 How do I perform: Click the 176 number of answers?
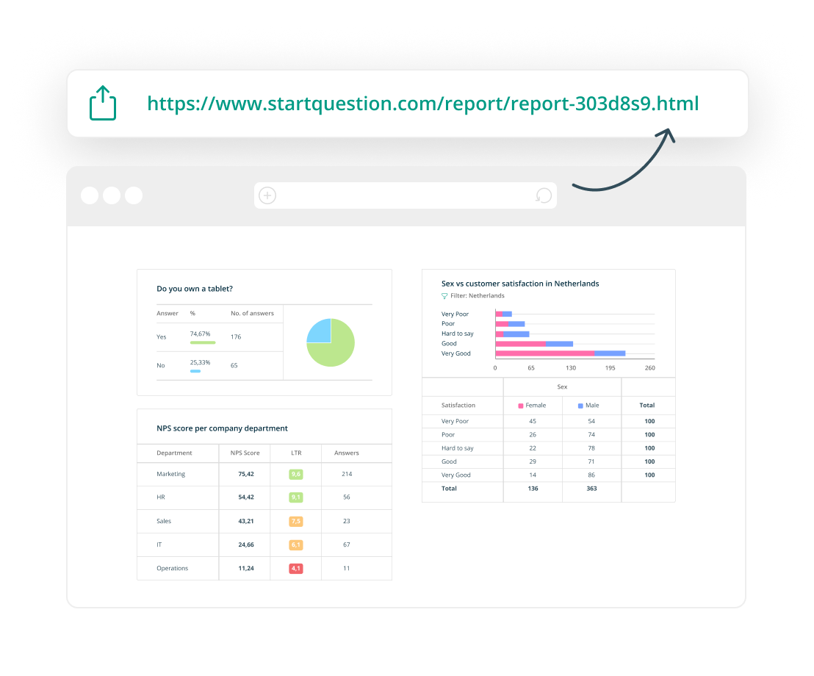pos(236,337)
